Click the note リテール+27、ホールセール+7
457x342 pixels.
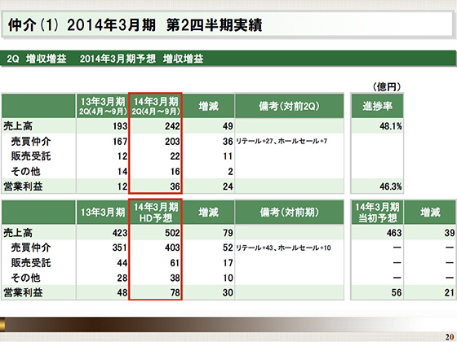282,142
